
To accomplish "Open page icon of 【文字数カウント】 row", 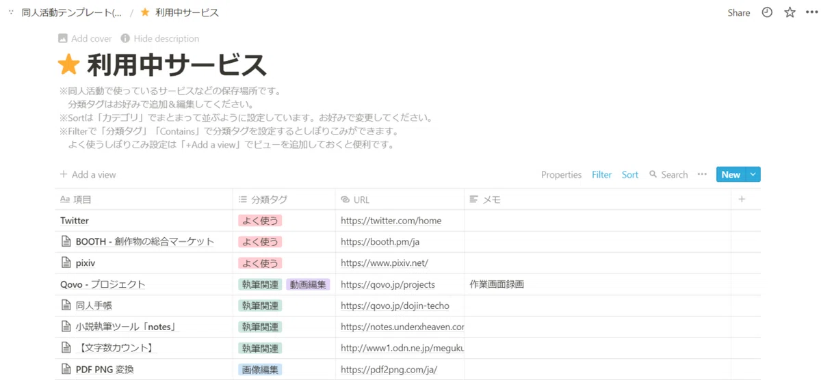I will (x=66, y=348).
